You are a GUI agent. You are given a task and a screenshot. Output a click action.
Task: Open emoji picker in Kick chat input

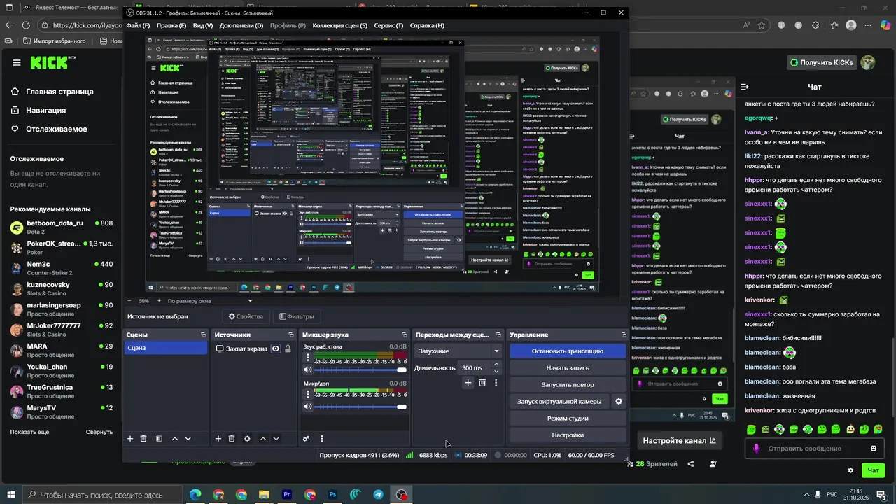pyautogui.click(x=874, y=449)
